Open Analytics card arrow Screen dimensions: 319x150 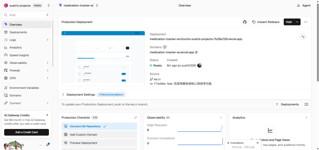[x=306, y=117]
